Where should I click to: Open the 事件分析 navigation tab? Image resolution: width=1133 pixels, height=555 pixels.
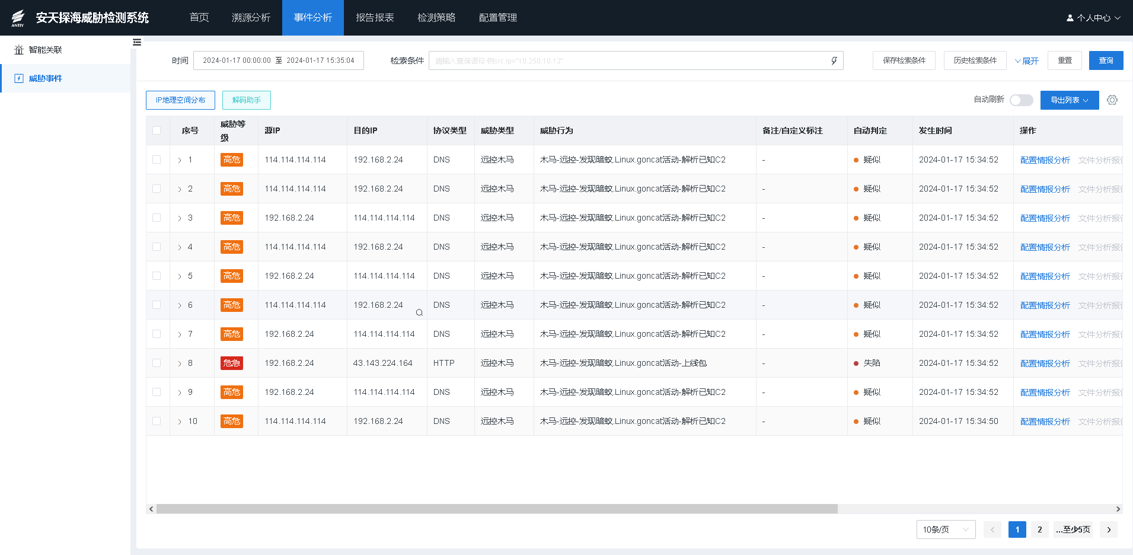[313, 18]
